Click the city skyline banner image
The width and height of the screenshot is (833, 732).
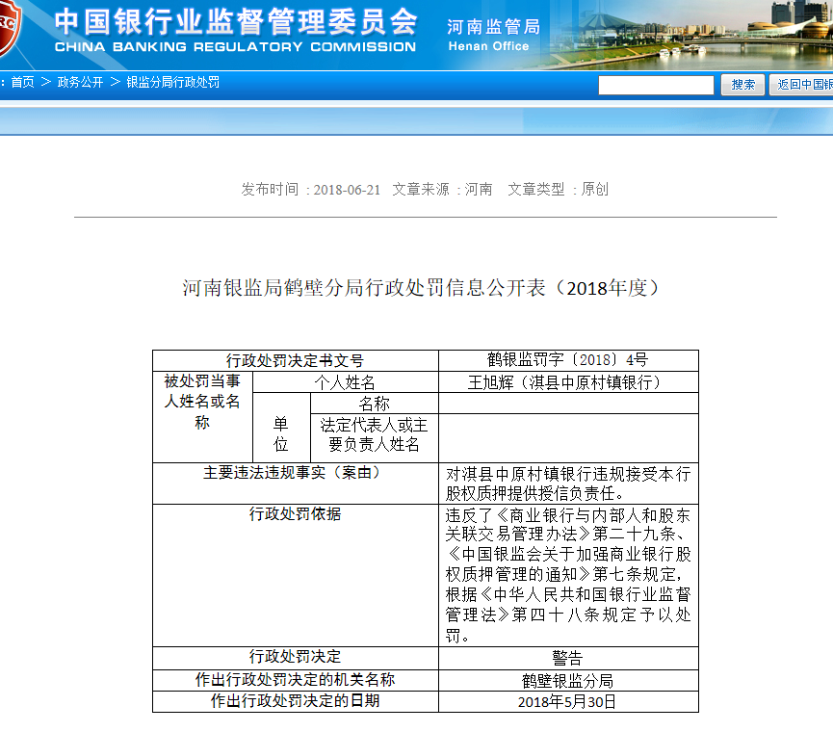[x=693, y=34]
